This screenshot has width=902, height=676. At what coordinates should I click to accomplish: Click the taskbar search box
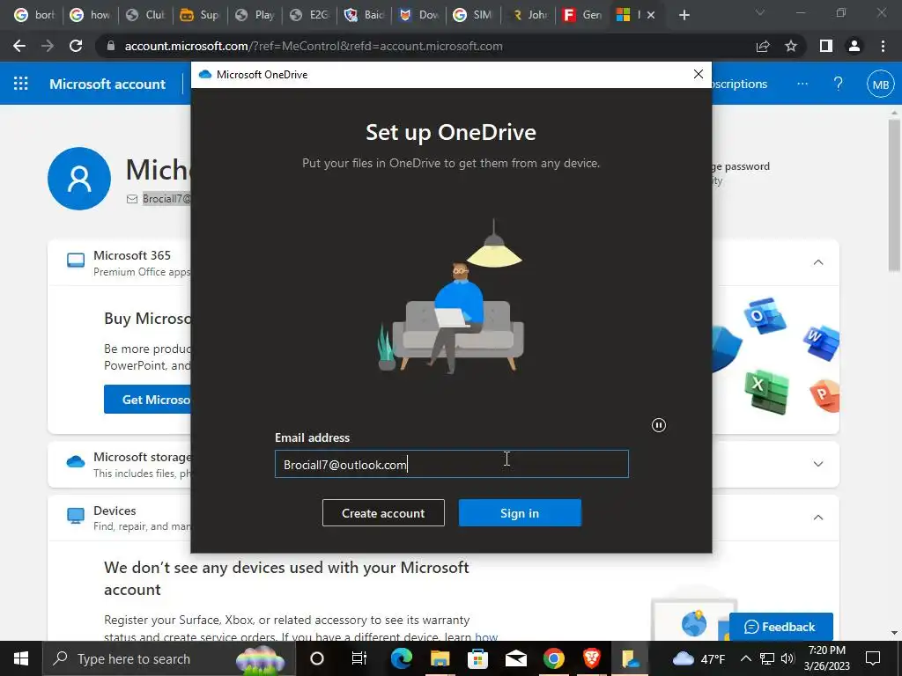click(x=168, y=658)
